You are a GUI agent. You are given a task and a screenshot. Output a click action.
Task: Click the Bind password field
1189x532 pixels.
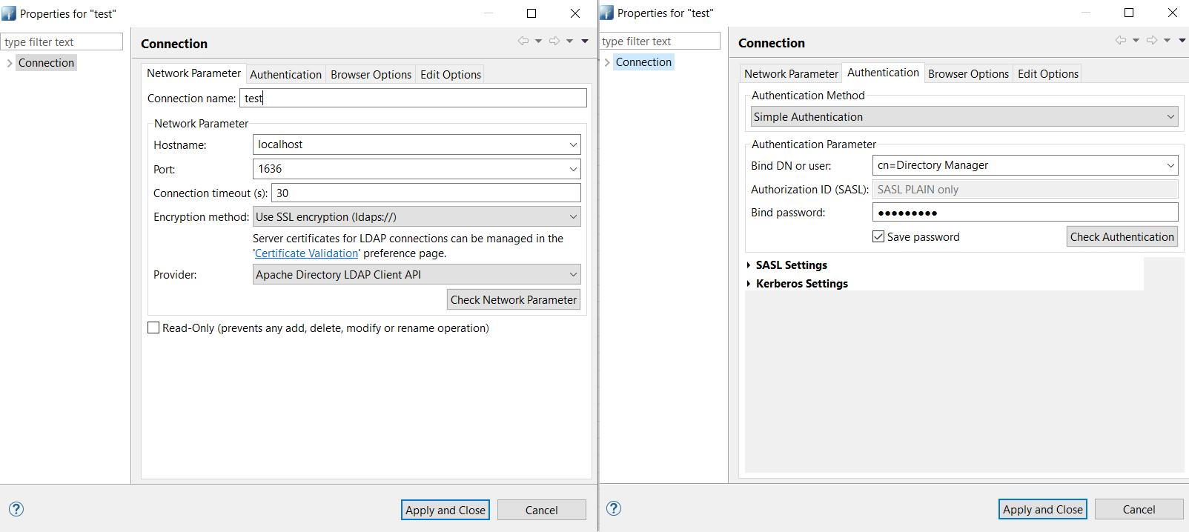coord(1024,213)
